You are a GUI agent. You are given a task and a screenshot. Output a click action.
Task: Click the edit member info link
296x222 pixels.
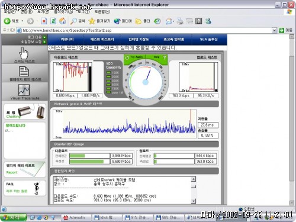tap(31, 41)
